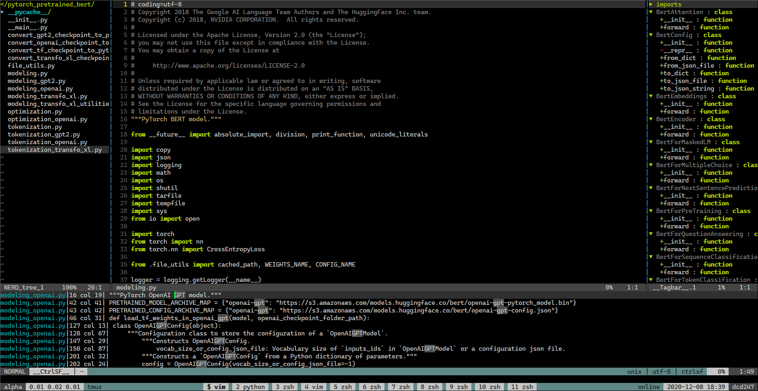Collapse the BertForMultipleChoice class node
Screen dimensions: 758x391
(x=651, y=165)
